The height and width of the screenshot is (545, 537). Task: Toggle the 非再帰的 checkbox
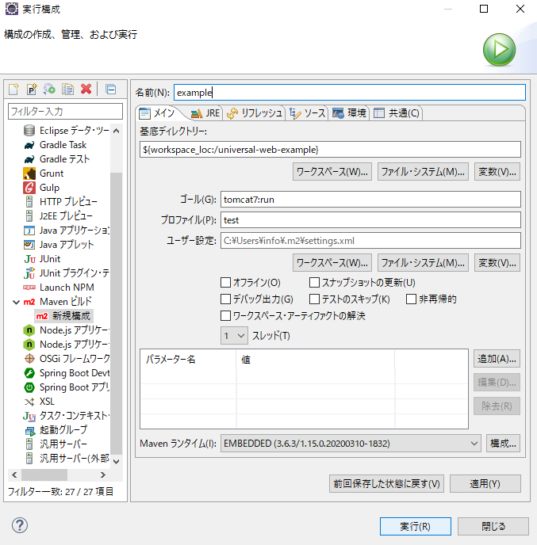(x=411, y=299)
